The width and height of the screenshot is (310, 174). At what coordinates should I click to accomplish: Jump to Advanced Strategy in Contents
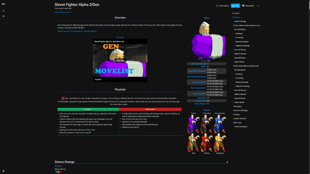240,111
